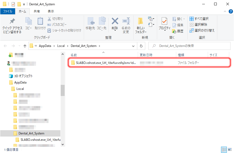Click the Paste clipboard icon

click(x=40, y=21)
